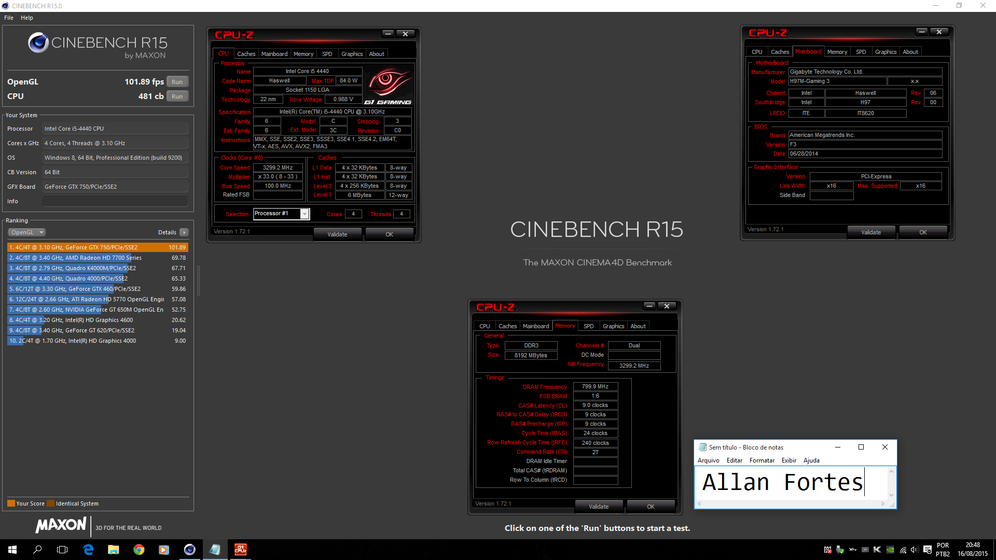
Task: Select ranking row 1 GeForce GTX 750
Action: tap(98, 247)
